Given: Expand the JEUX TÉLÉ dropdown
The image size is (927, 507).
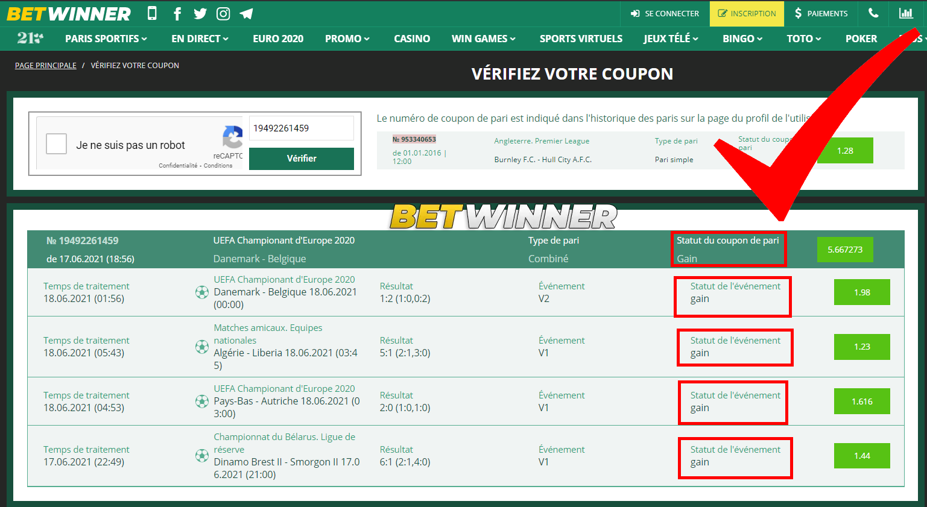Looking at the screenshot, I should point(669,38).
